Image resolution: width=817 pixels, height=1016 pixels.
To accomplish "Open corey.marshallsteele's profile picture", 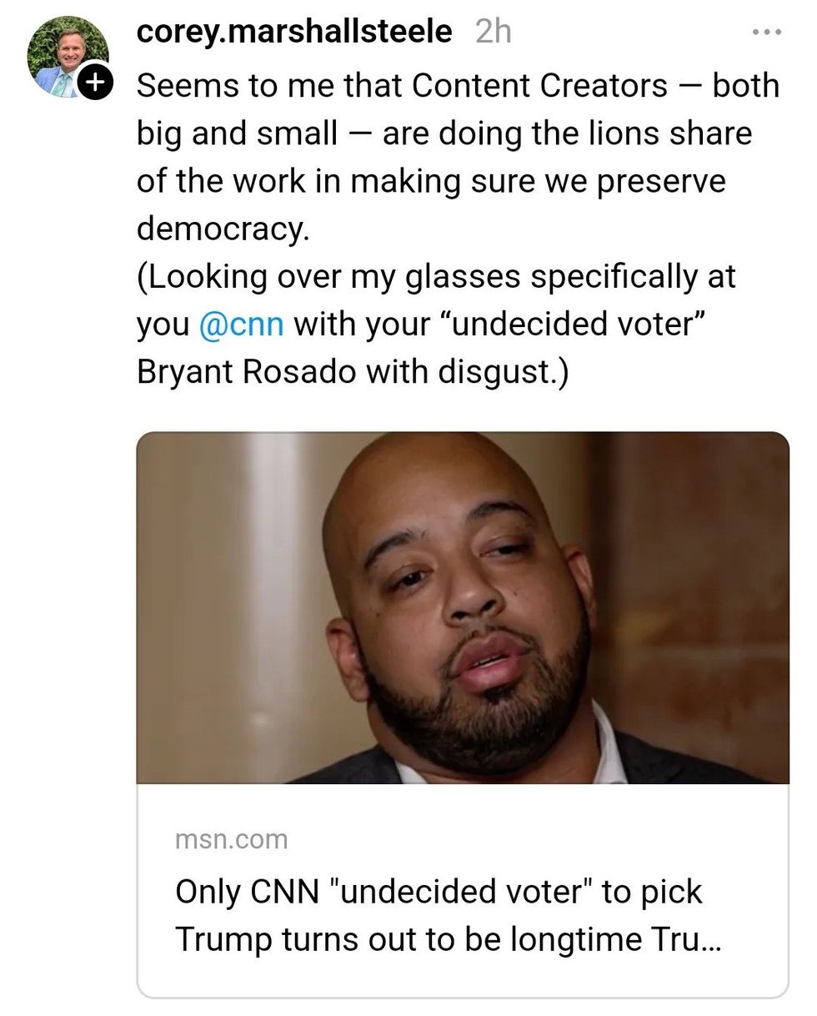I will tap(65, 55).
